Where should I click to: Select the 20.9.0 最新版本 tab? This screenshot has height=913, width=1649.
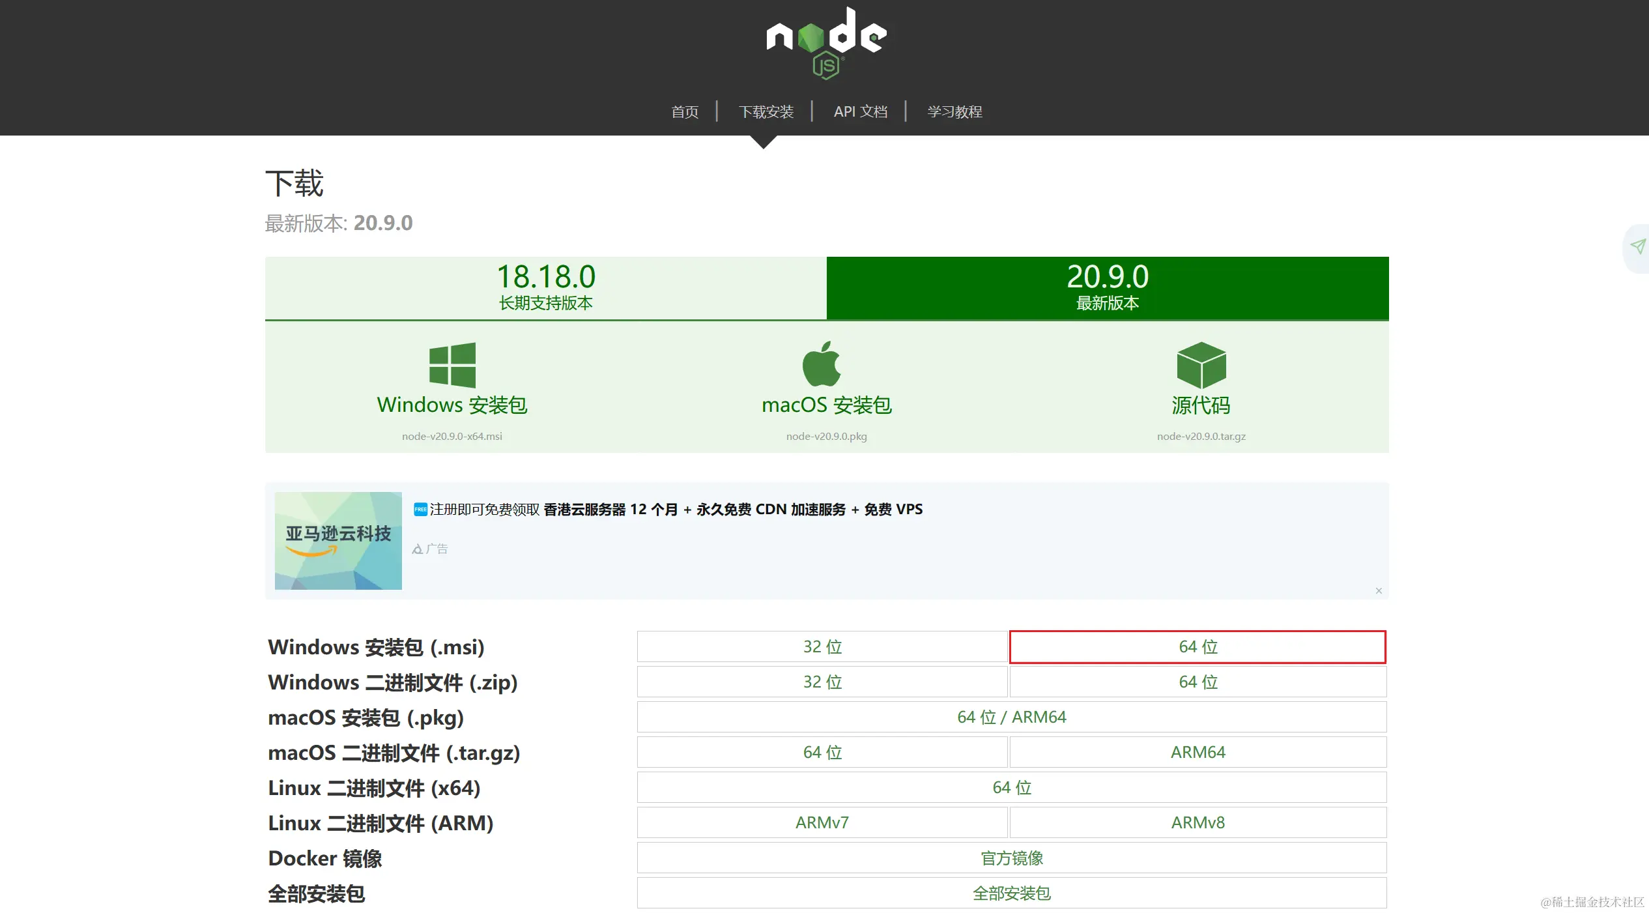[x=1108, y=288]
